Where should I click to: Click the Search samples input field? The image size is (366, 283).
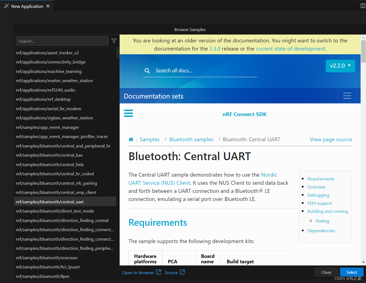click(62, 41)
